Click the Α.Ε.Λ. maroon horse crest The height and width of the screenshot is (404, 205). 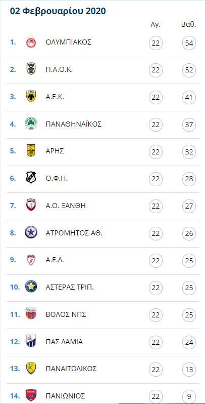click(31, 260)
